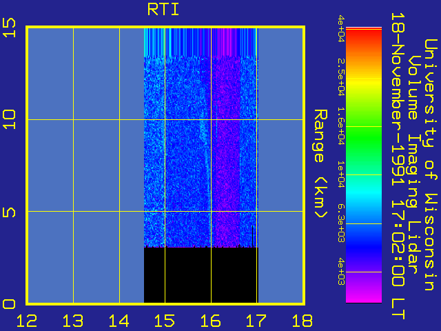Screen dimensions: 441x331
Task: Select the x-axis tick label 13
Action: 73,321
